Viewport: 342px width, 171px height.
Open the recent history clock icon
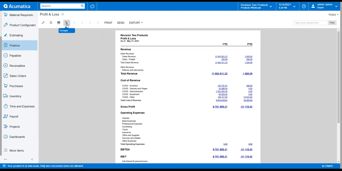[92, 6]
